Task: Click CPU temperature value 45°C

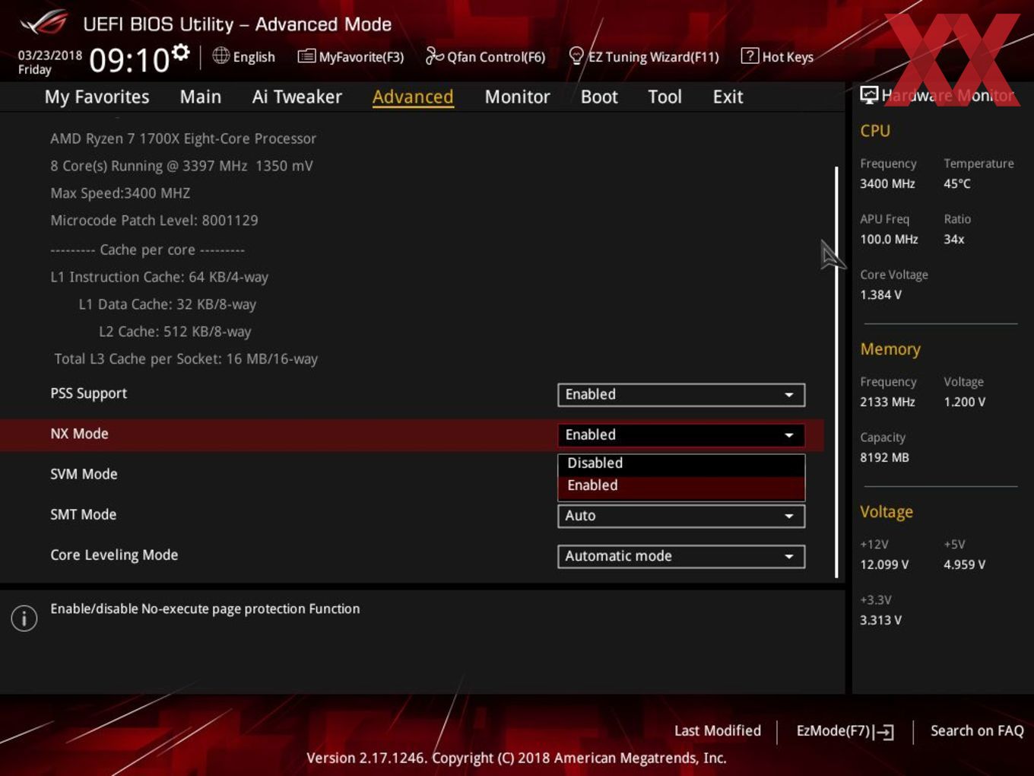Action: [x=957, y=183]
